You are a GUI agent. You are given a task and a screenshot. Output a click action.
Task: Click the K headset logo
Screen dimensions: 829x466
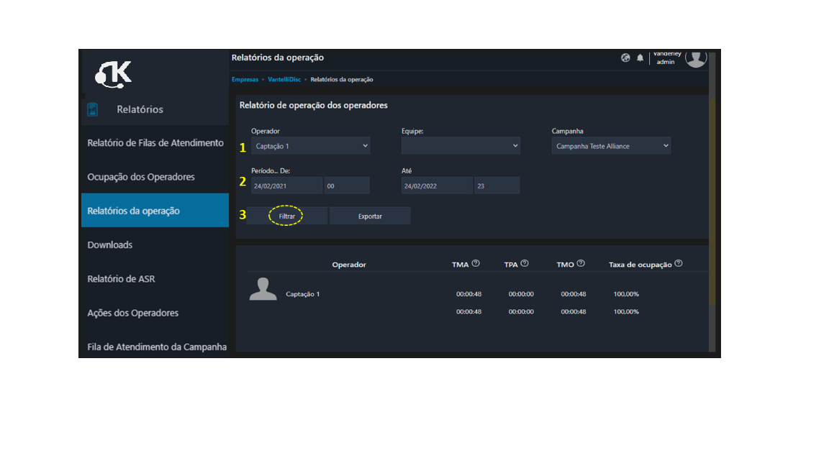113,74
